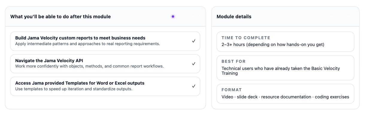The height and width of the screenshot is (119, 367).
Task: Click the Module details heading
Action: click(x=234, y=17)
